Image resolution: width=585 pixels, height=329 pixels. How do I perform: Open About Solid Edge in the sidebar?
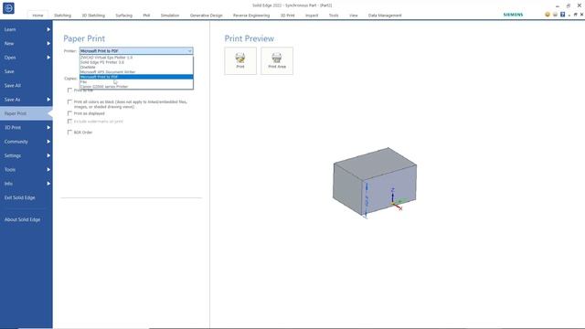(x=27, y=219)
